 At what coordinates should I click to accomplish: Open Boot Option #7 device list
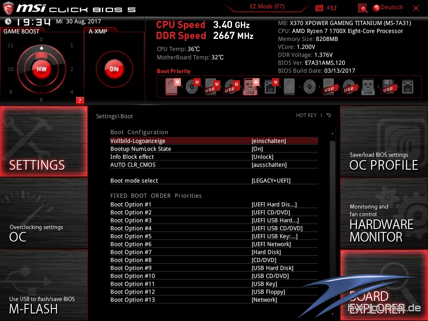pyautogui.click(x=214, y=252)
